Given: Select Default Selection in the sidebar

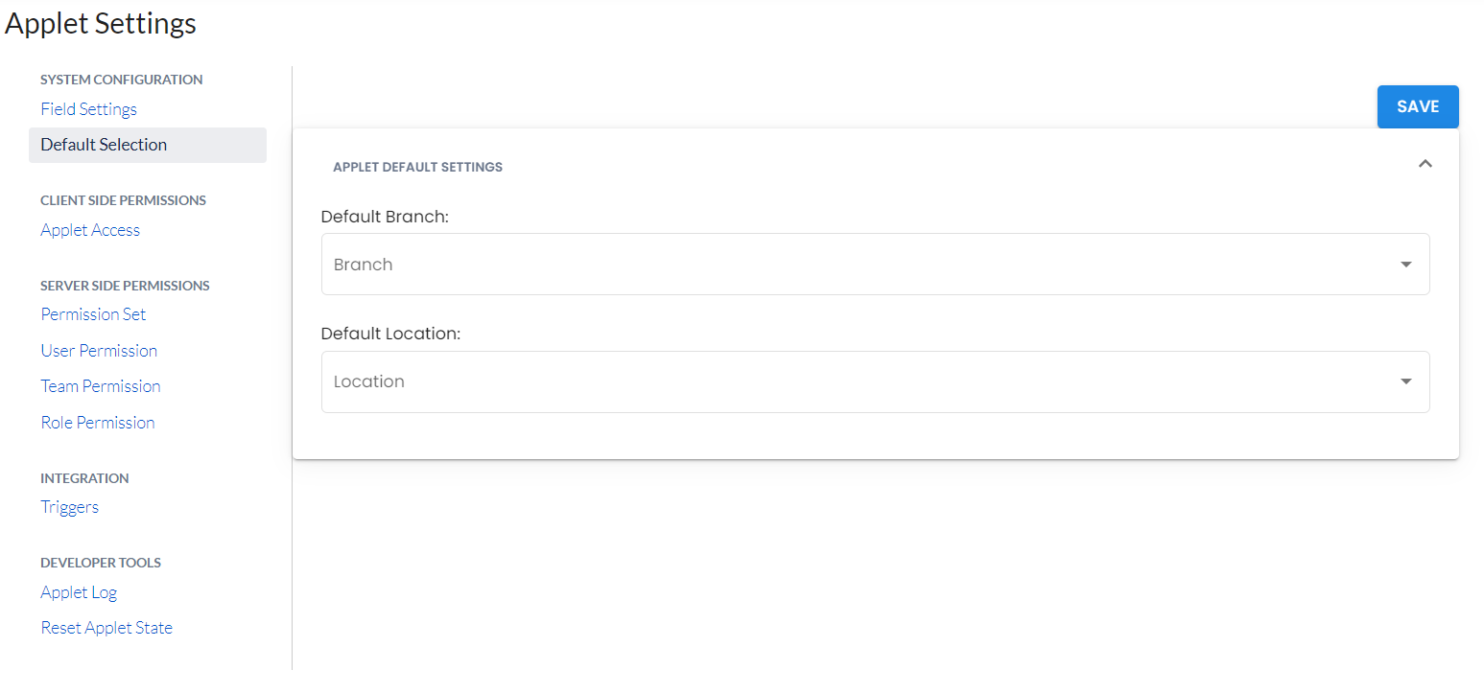Looking at the screenshot, I should (104, 145).
